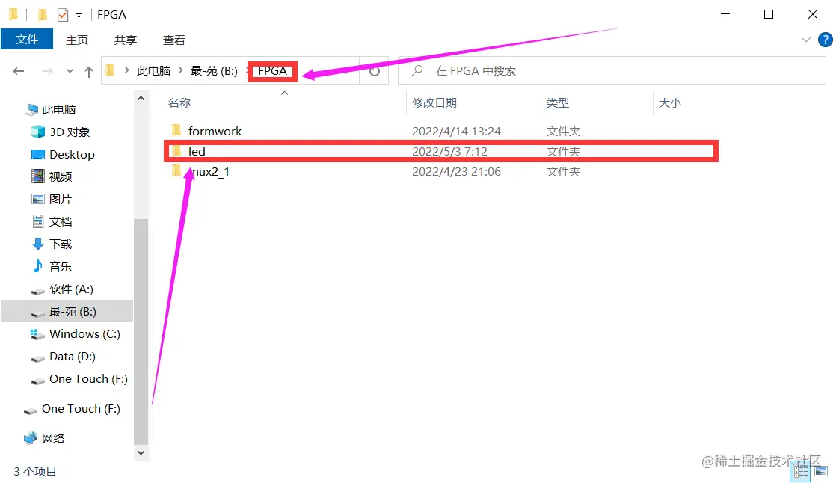Open 图片 in the navigation pane
Viewport: 836px width, 483px height.
tap(61, 200)
